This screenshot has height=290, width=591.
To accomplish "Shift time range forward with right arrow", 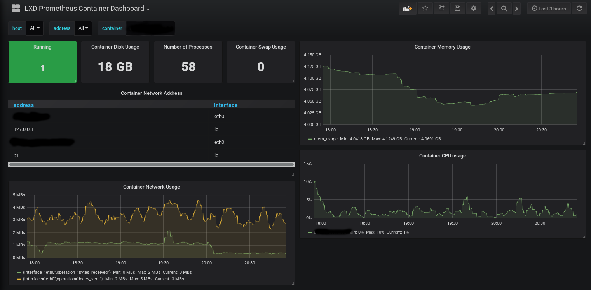I will click(516, 9).
